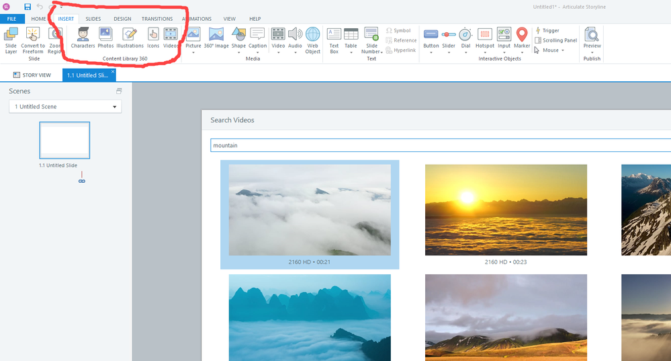
Task: Insert a Web Object
Action: pyautogui.click(x=313, y=40)
